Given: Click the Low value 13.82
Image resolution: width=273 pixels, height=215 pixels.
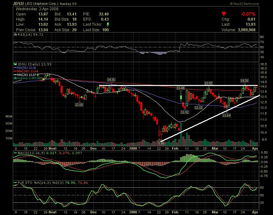Looking at the screenshot, I should pyautogui.click(x=43, y=24).
